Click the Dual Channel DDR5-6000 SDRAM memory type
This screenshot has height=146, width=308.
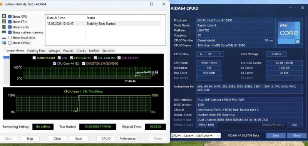[x=249, y=120]
